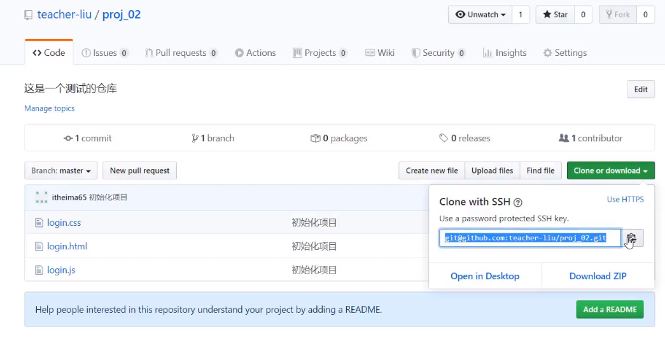
Task: Switch to the Code tab
Action: (x=49, y=53)
